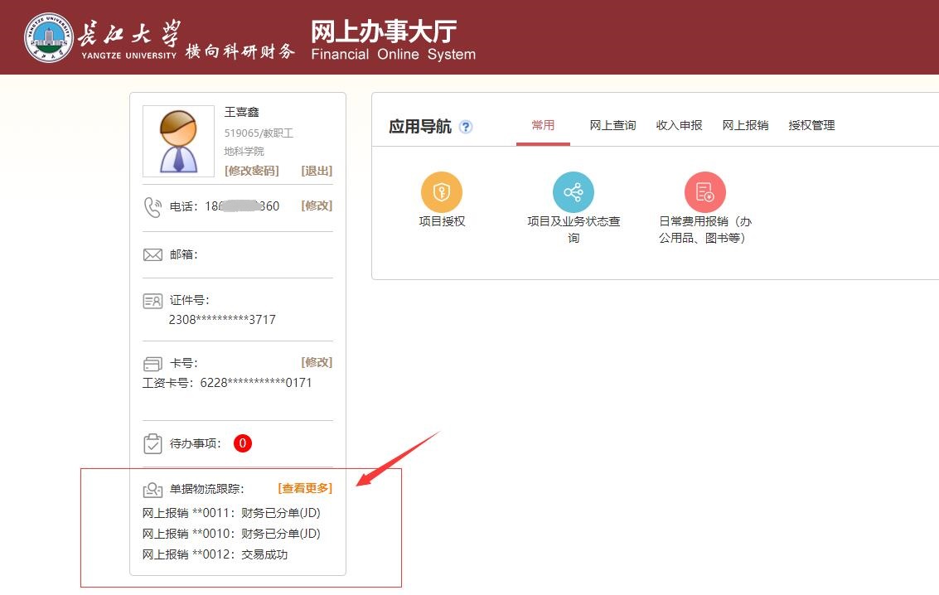Open 项目及业务状态查询 share icon
The width and height of the screenshot is (939, 595).
(x=574, y=192)
